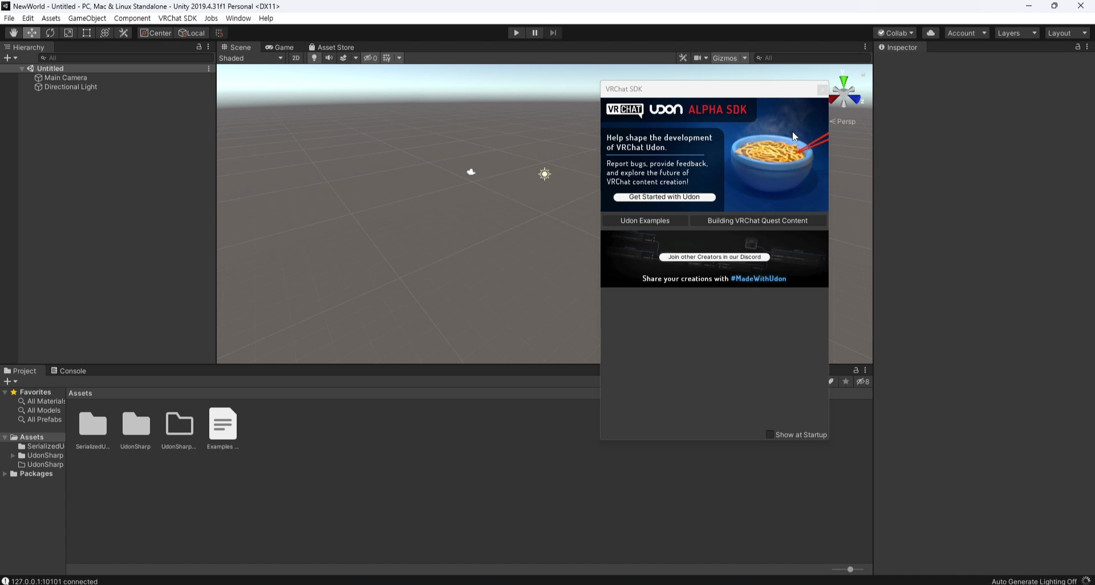Click the scene orientation gizmo Y axis

[843, 81]
